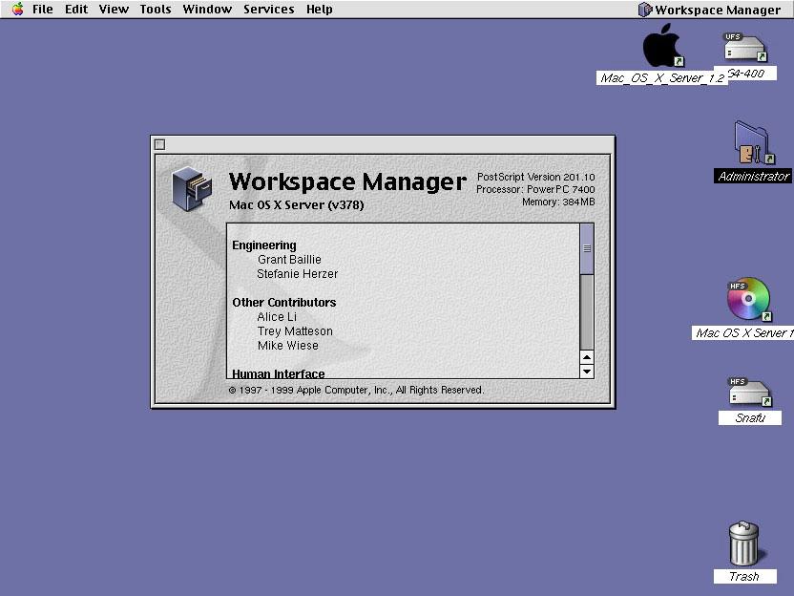The width and height of the screenshot is (794, 596).
Task: Open the Window menu
Action: 207,10
